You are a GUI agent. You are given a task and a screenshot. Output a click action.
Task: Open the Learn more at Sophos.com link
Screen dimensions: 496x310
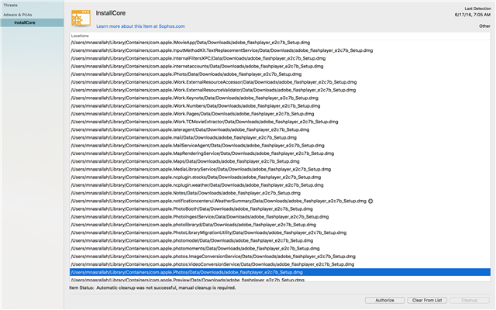pos(140,26)
